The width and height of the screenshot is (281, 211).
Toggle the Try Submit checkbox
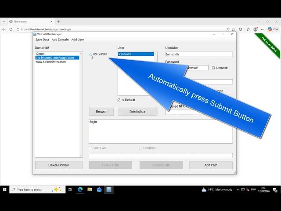coord(90,54)
